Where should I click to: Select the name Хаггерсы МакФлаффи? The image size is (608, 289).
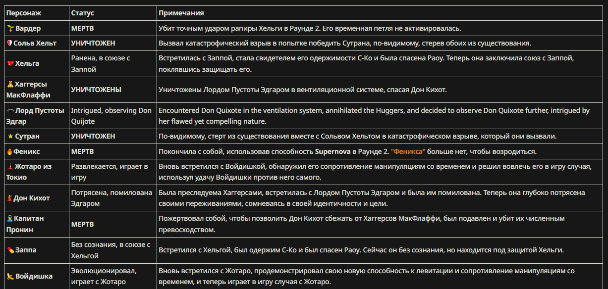[x=28, y=90]
